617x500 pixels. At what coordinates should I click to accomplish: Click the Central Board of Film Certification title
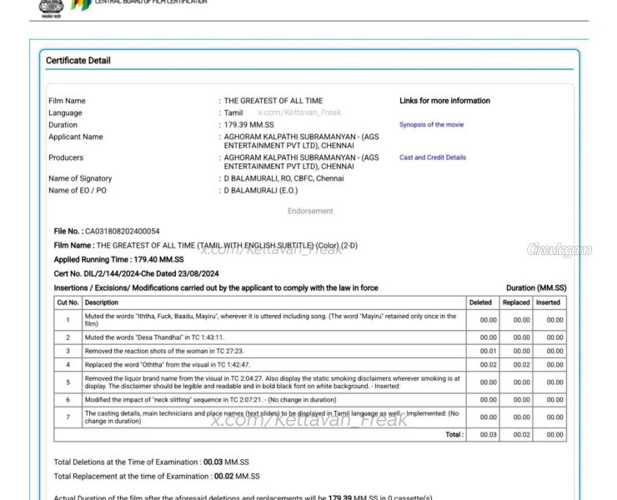150,2
